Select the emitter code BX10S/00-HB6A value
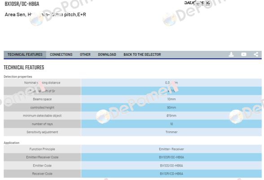This screenshot has height=180, width=264. [x=172, y=166]
